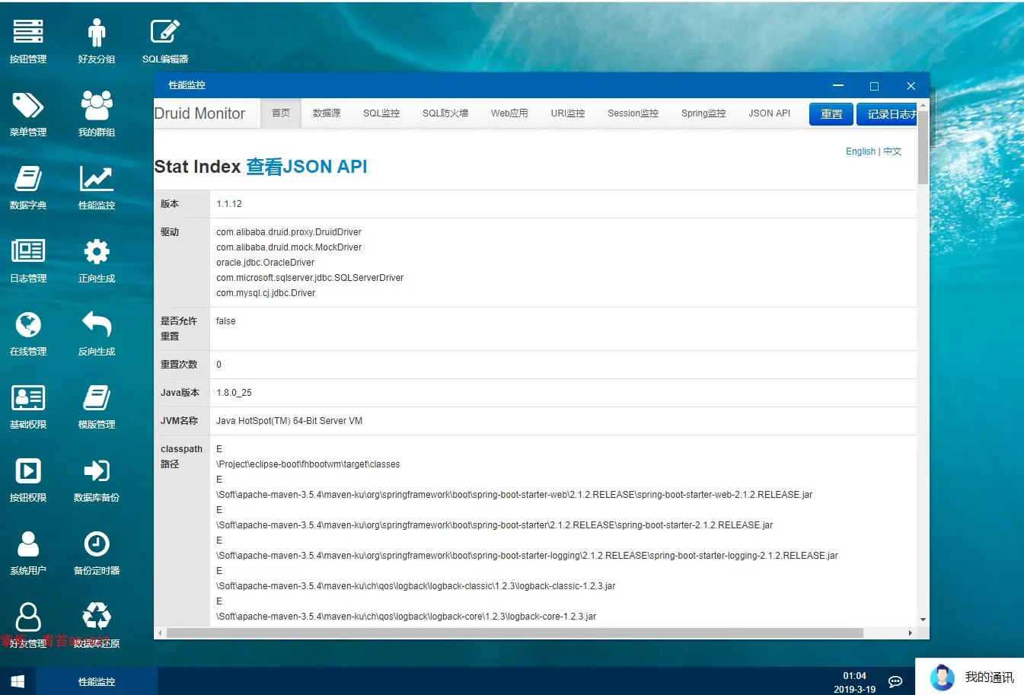Click the horizontal scrollbar thumb
Viewport: 1024px width, 695px height.
pos(515,633)
